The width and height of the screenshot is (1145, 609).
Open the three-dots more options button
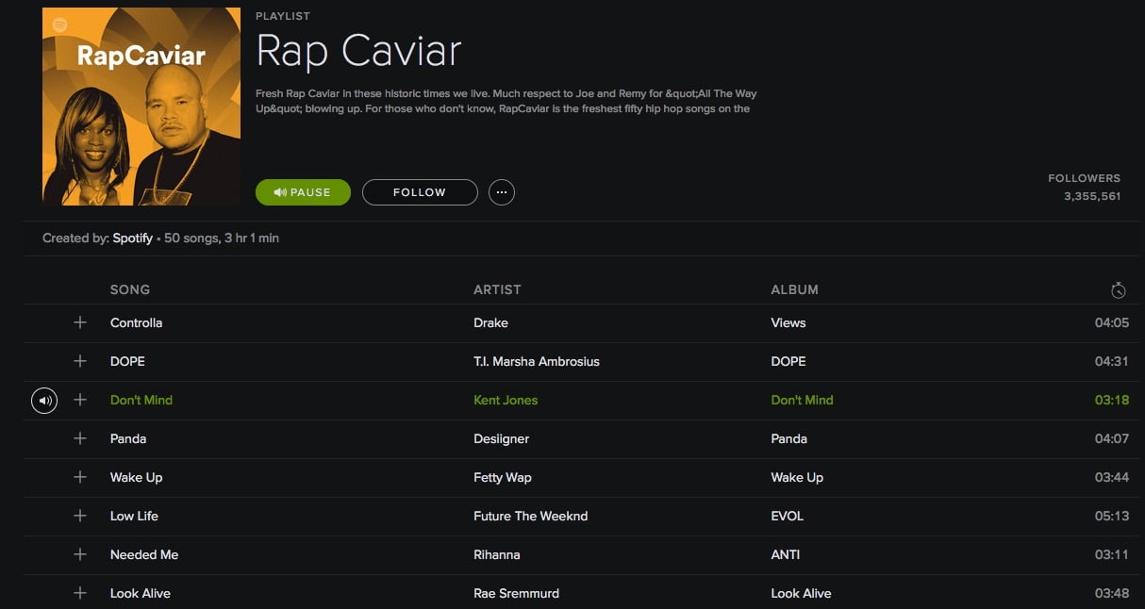[502, 192]
